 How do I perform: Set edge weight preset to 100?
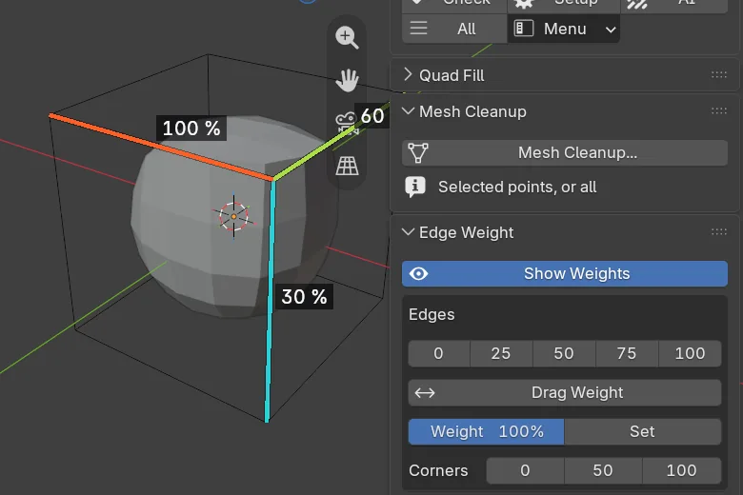(x=690, y=353)
